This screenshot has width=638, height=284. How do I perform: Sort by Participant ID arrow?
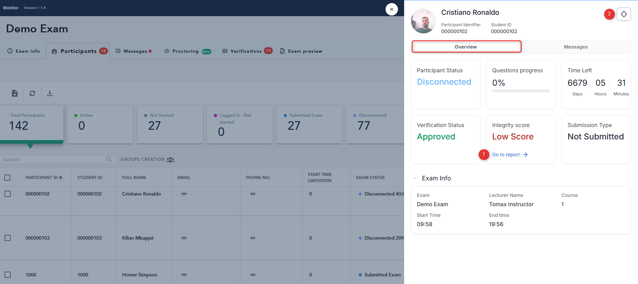[61, 178]
